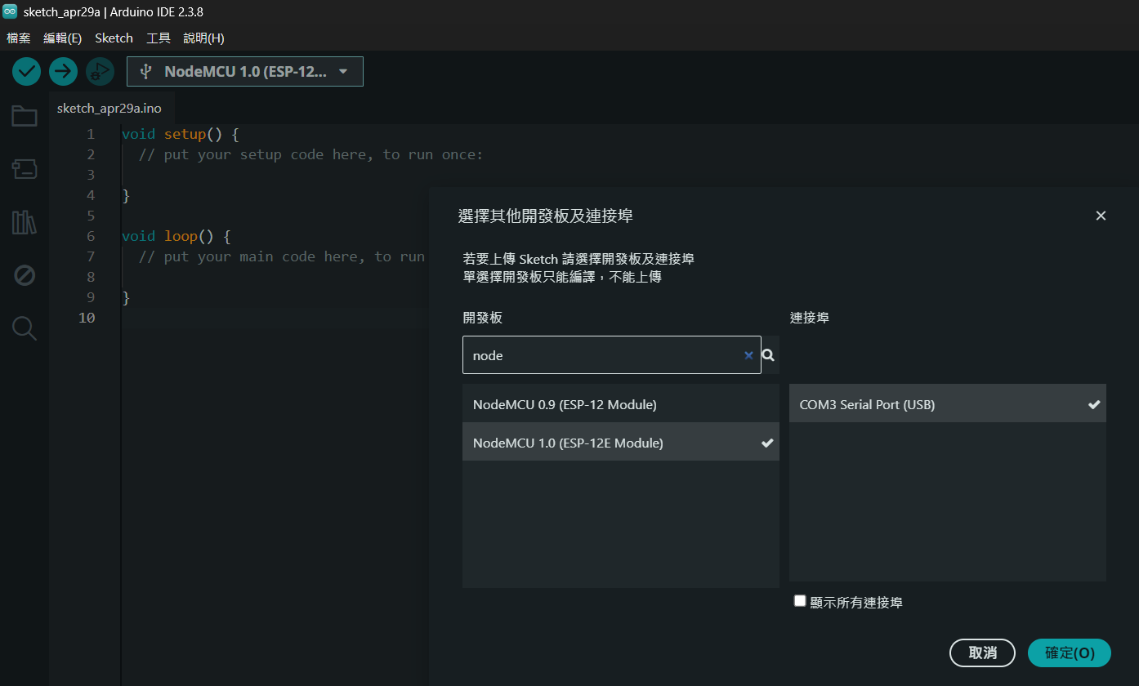Open the Sketchbook folder sidebar icon
1139x686 pixels.
point(25,117)
